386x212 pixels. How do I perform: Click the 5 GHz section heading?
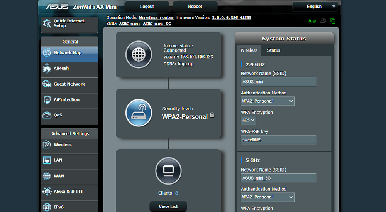click(252, 160)
